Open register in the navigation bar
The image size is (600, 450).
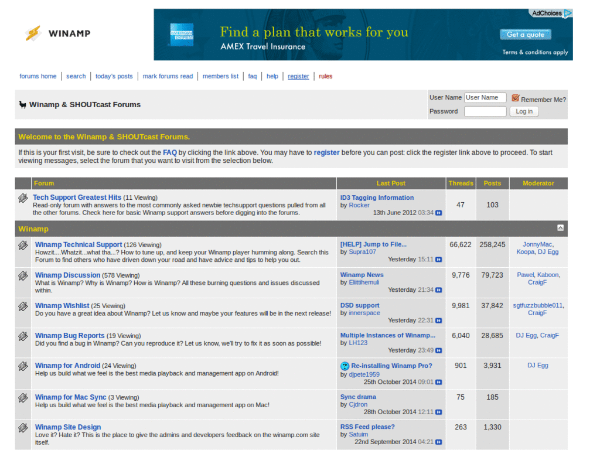point(298,76)
